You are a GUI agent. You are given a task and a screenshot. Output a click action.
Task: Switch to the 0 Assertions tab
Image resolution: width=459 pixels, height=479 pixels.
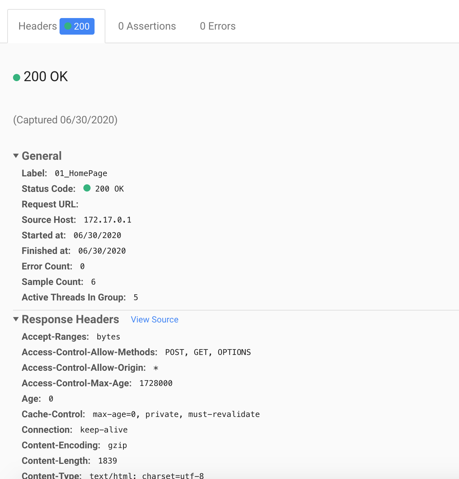pos(147,26)
